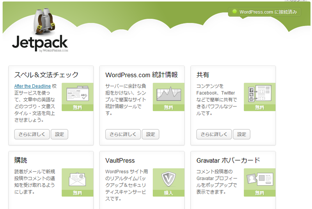Click the Jetpack rocket logo
This screenshot has width=312, height=209.
44,21
